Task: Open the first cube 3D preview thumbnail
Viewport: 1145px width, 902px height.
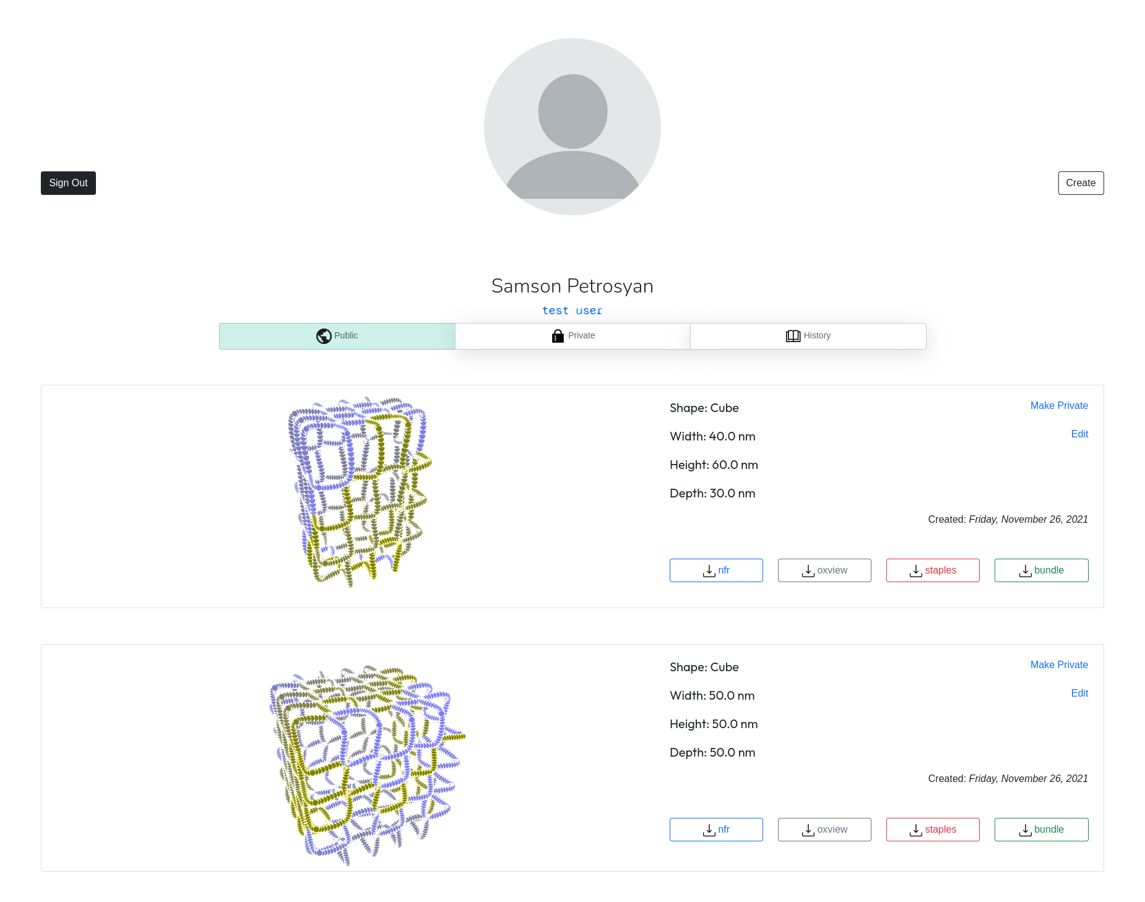Action: coord(360,492)
